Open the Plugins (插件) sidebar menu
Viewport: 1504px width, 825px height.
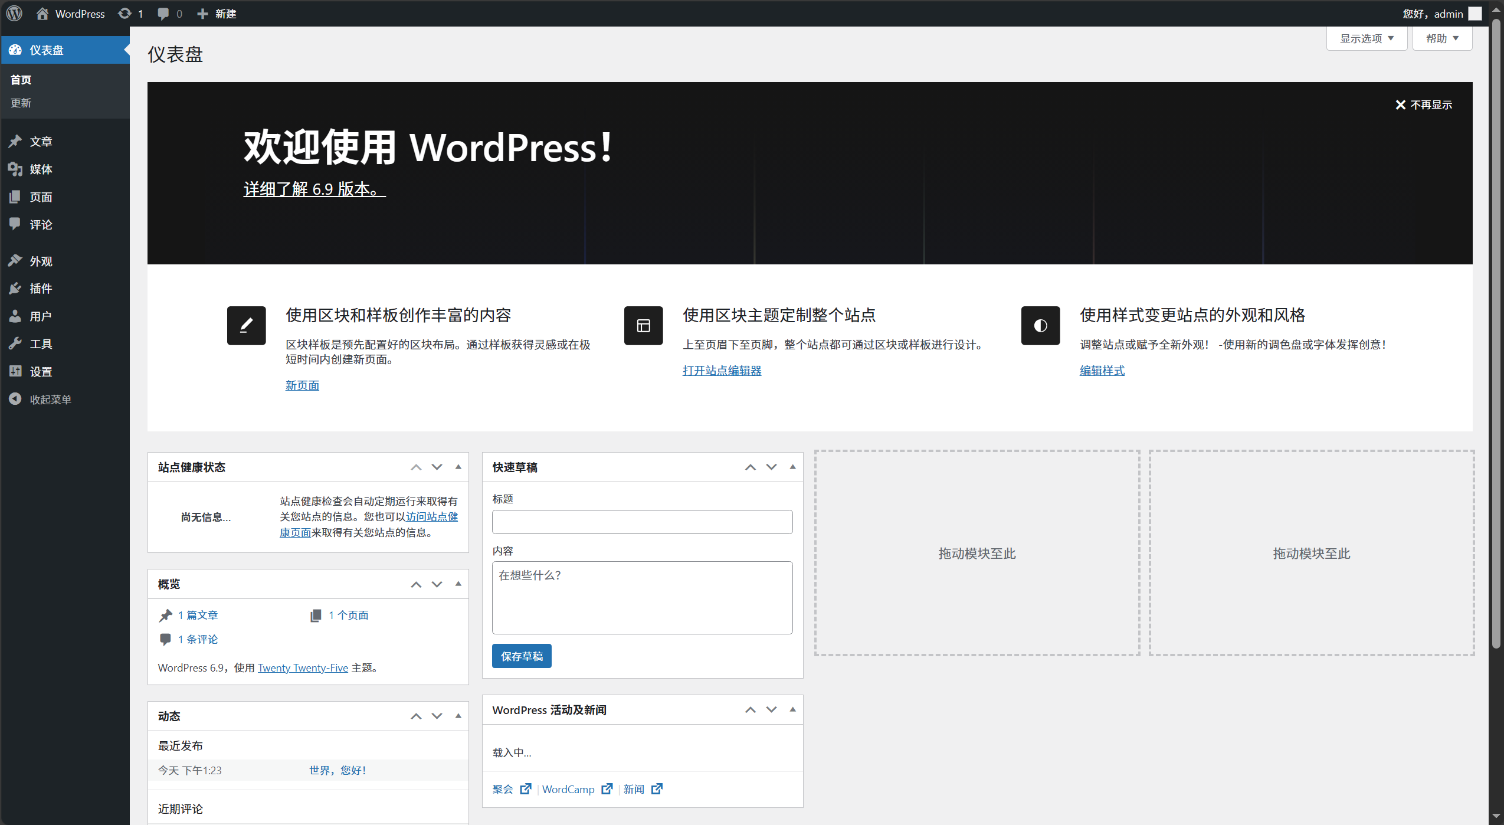point(41,289)
